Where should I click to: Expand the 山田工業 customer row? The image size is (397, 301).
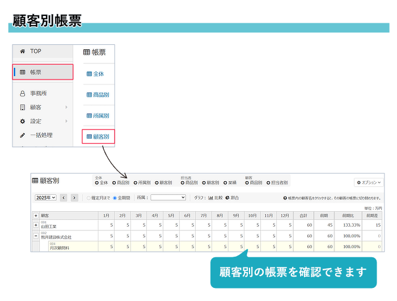coord(36,225)
